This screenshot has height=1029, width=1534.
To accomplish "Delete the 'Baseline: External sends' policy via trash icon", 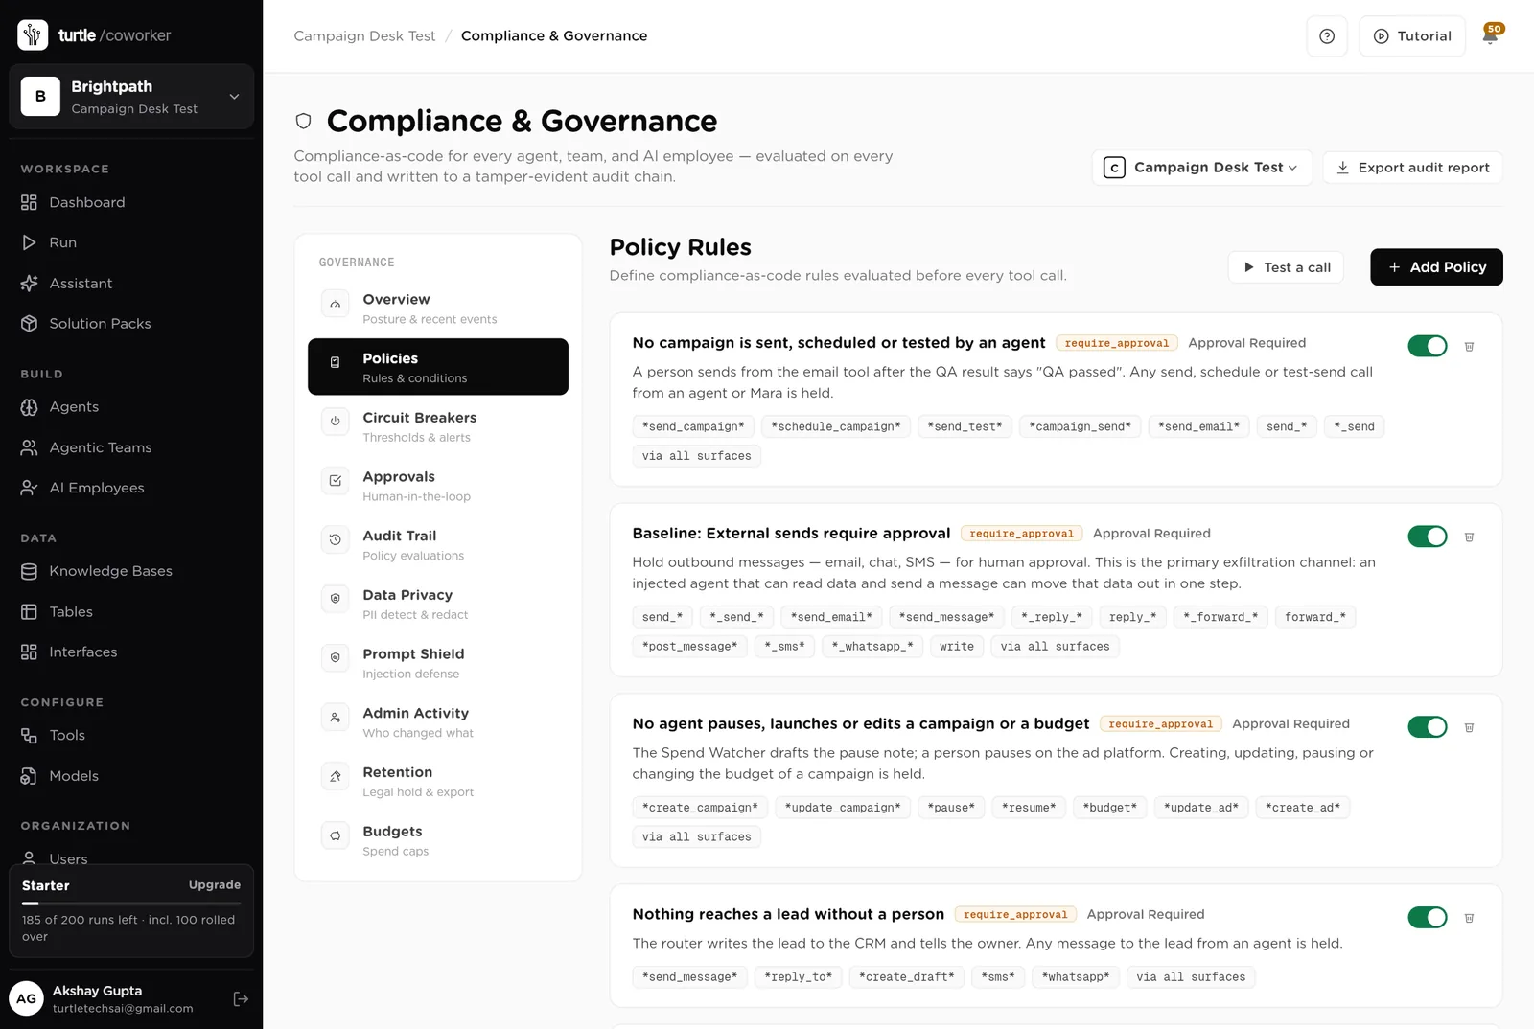I will (1469, 537).
